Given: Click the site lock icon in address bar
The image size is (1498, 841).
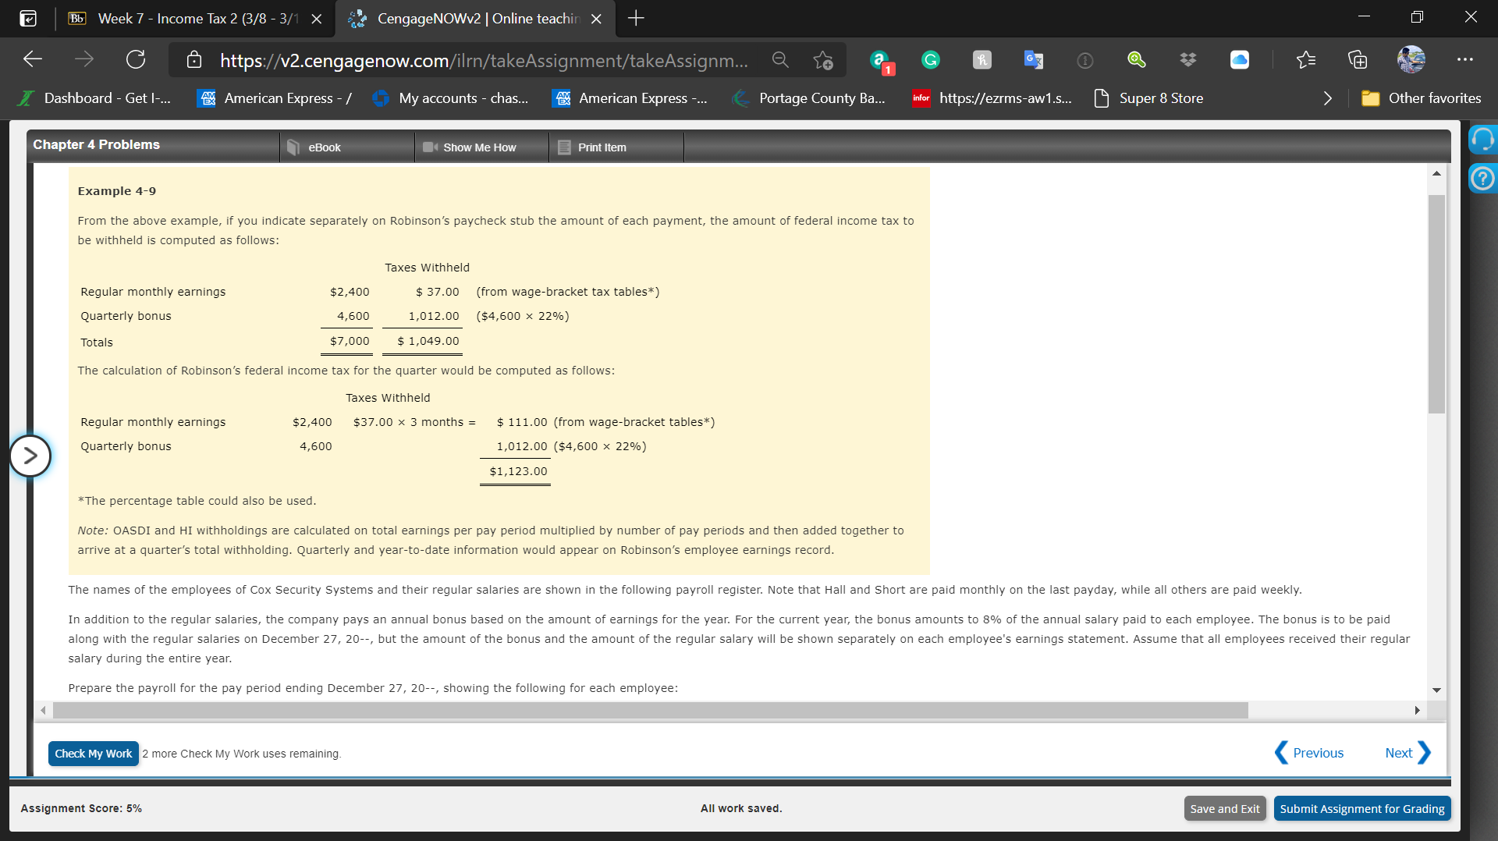Looking at the screenshot, I should pyautogui.click(x=194, y=60).
